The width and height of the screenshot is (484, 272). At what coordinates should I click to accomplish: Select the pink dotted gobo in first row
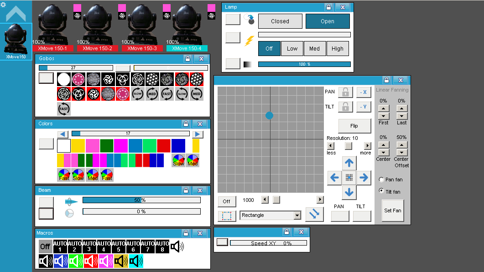pos(78,79)
